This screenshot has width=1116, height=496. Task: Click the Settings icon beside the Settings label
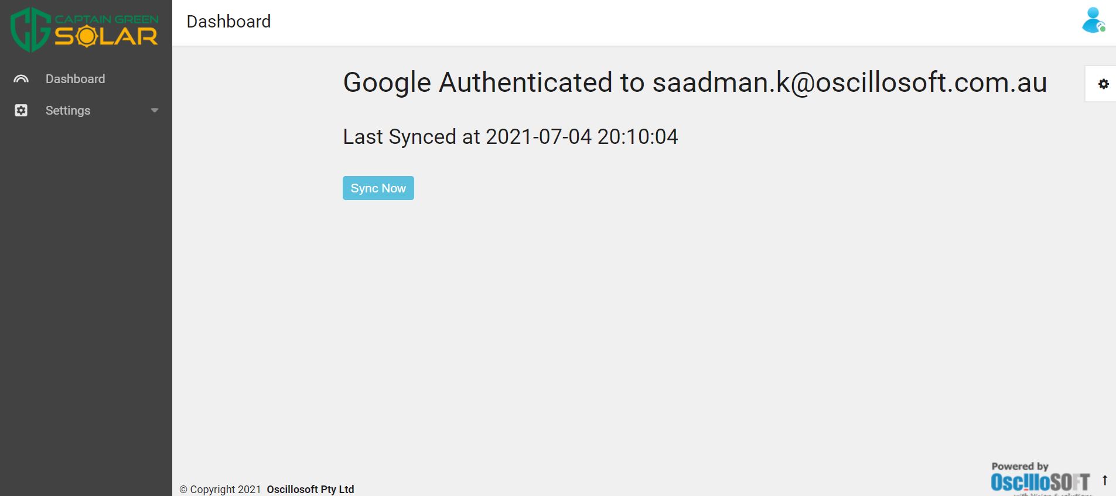pos(21,111)
